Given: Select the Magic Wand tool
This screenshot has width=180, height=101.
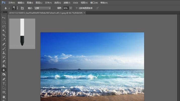Looking at the screenshot, I should 4,31.
